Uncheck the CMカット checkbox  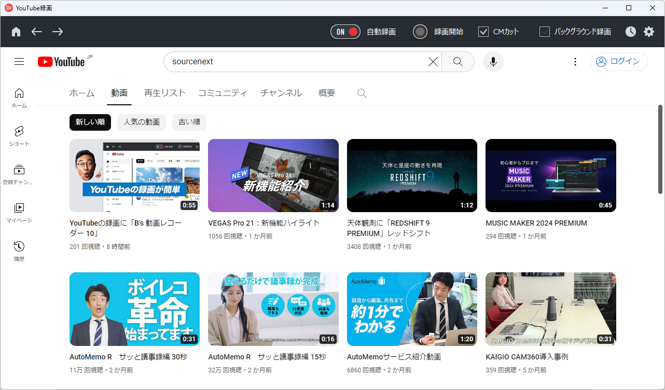click(483, 32)
